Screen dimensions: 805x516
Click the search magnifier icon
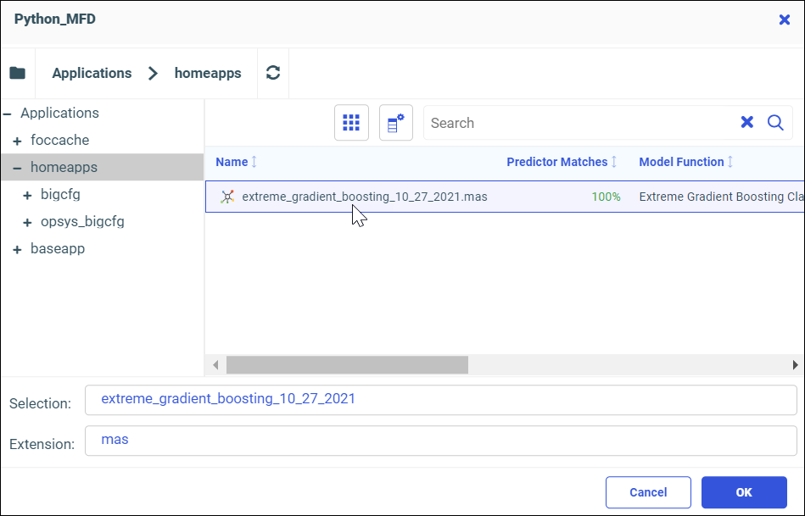click(x=775, y=122)
